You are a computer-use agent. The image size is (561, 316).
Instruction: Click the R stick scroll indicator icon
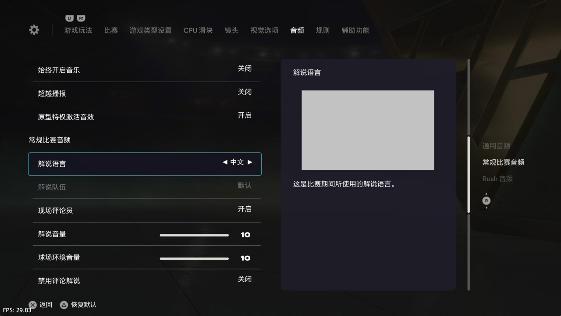coord(486,201)
